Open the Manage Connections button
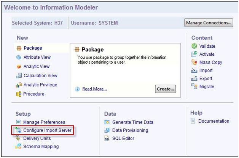The image size is (239, 158). (x=209, y=23)
